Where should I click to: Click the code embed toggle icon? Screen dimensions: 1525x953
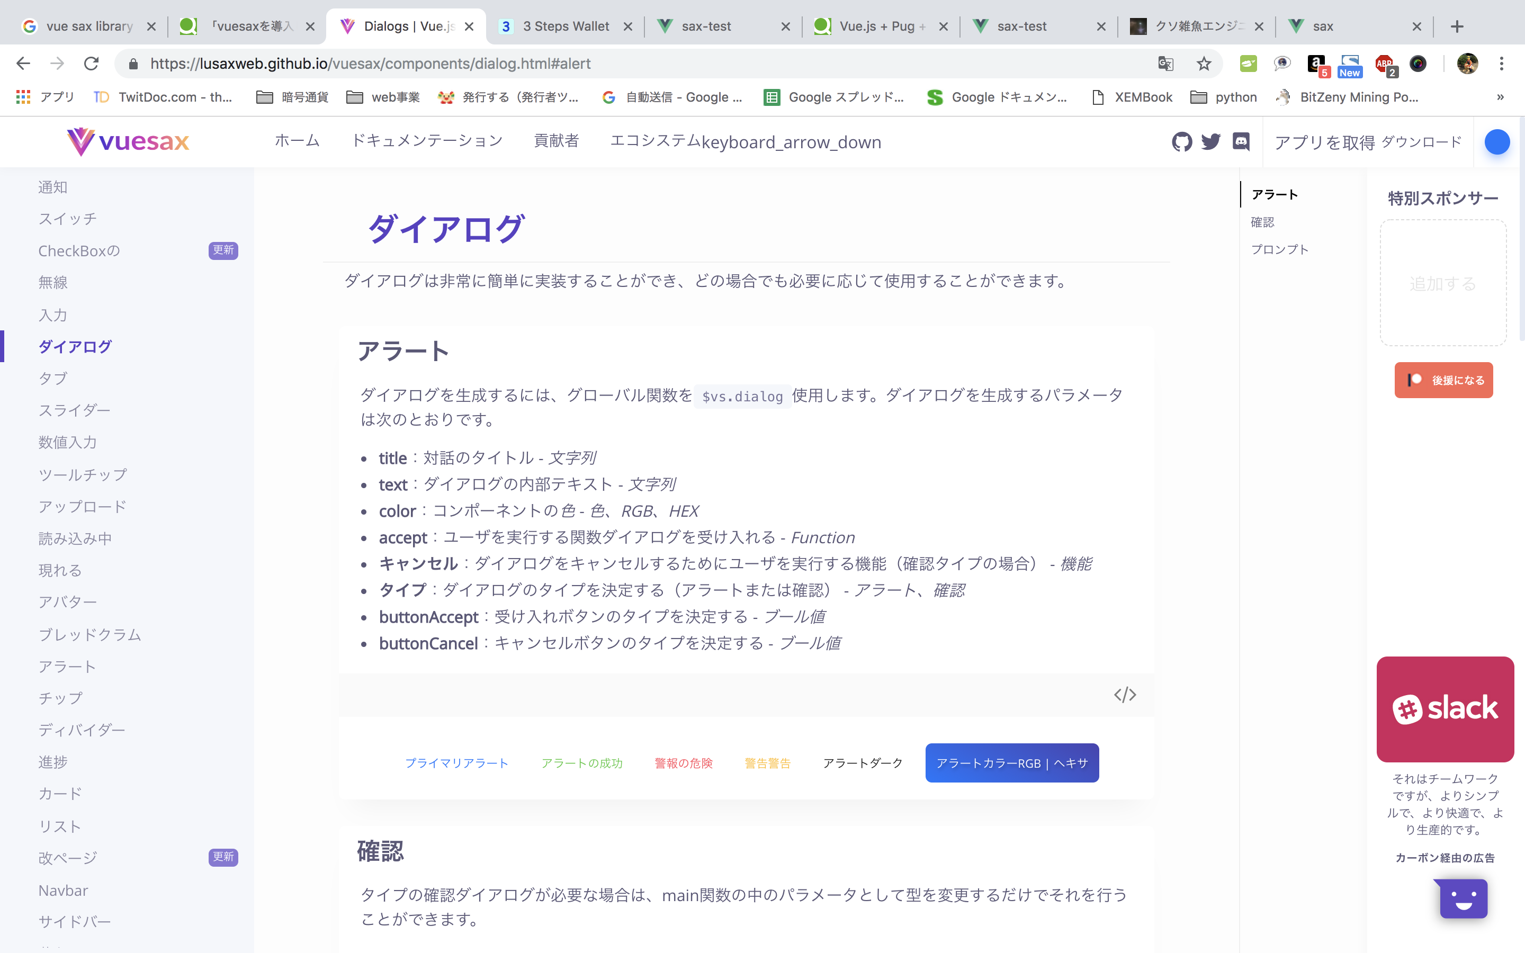pyautogui.click(x=1125, y=694)
